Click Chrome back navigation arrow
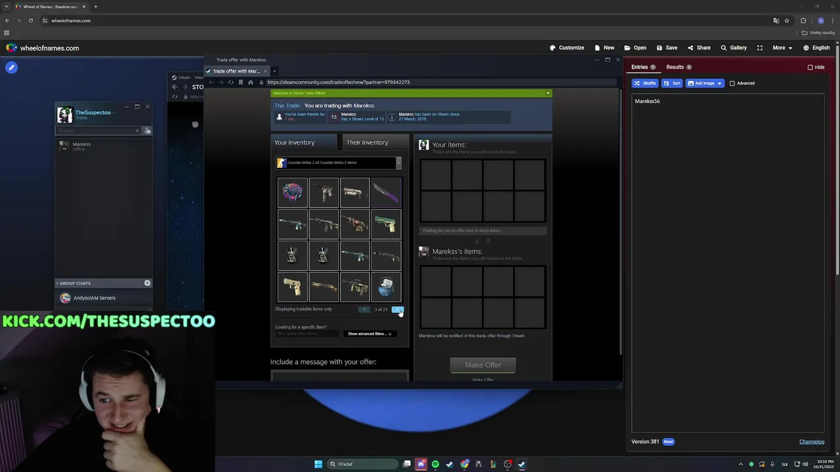The image size is (840, 472). [7, 20]
